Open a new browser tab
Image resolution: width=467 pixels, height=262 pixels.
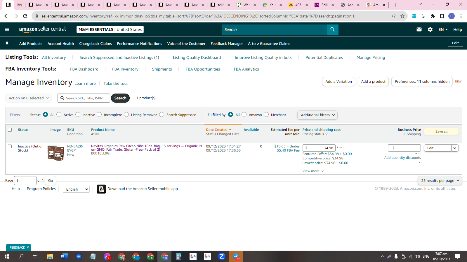point(395,5)
